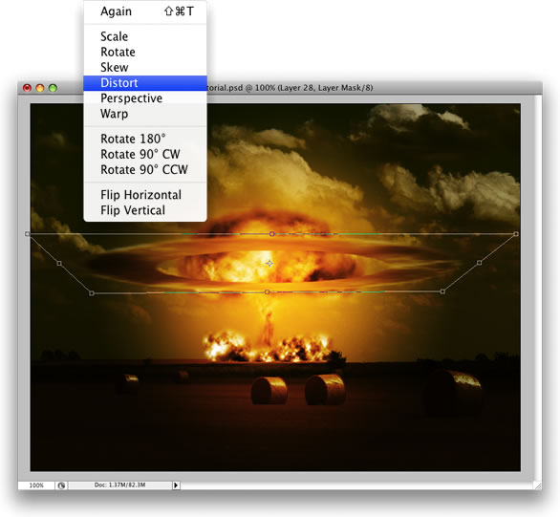Choose Rotate 180° option
The width and height of the screenshot is (560, 517).
click(145, 139)
